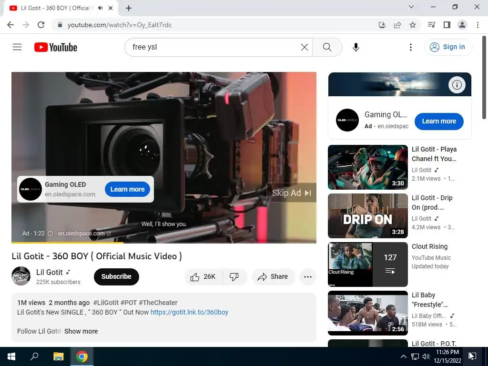Clear the search box with X
488x366 pixels.
(305, 47)
